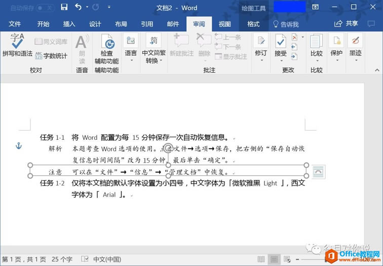
Task: Collapse the ribbon with the chevron
Action: pos(377,70)
